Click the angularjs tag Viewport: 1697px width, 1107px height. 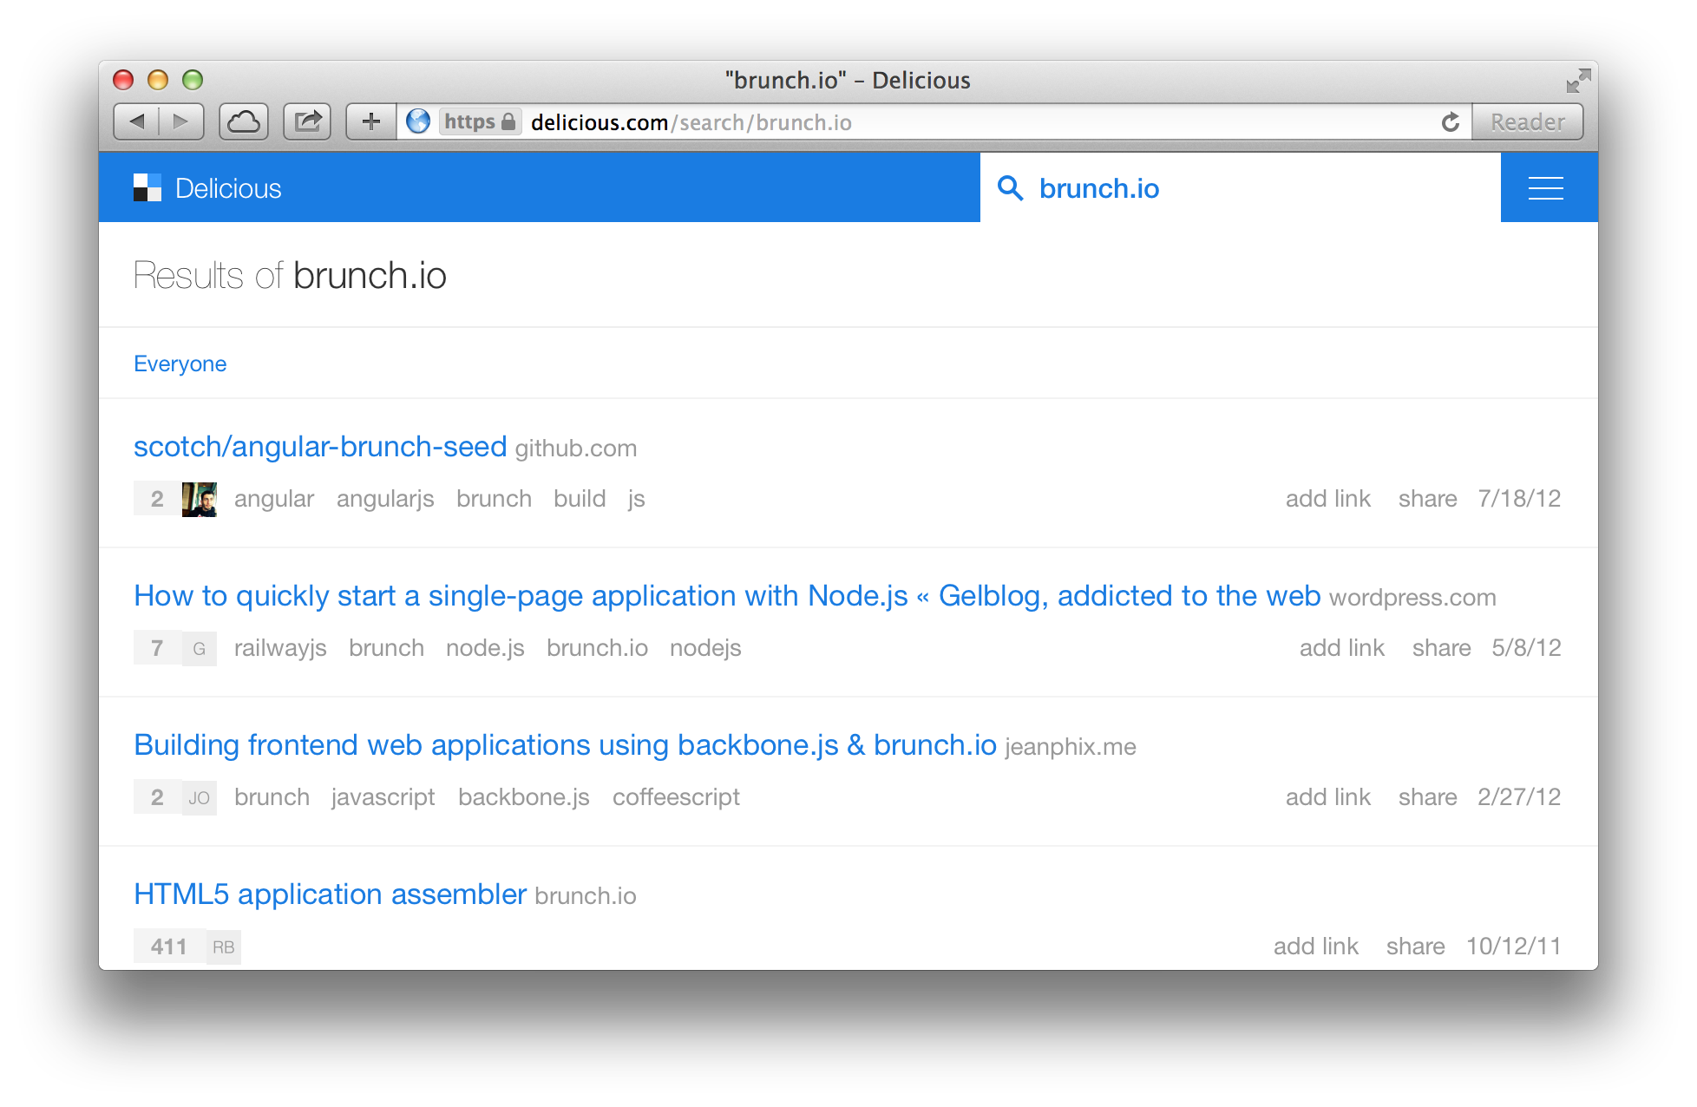[x=385, y=499]
